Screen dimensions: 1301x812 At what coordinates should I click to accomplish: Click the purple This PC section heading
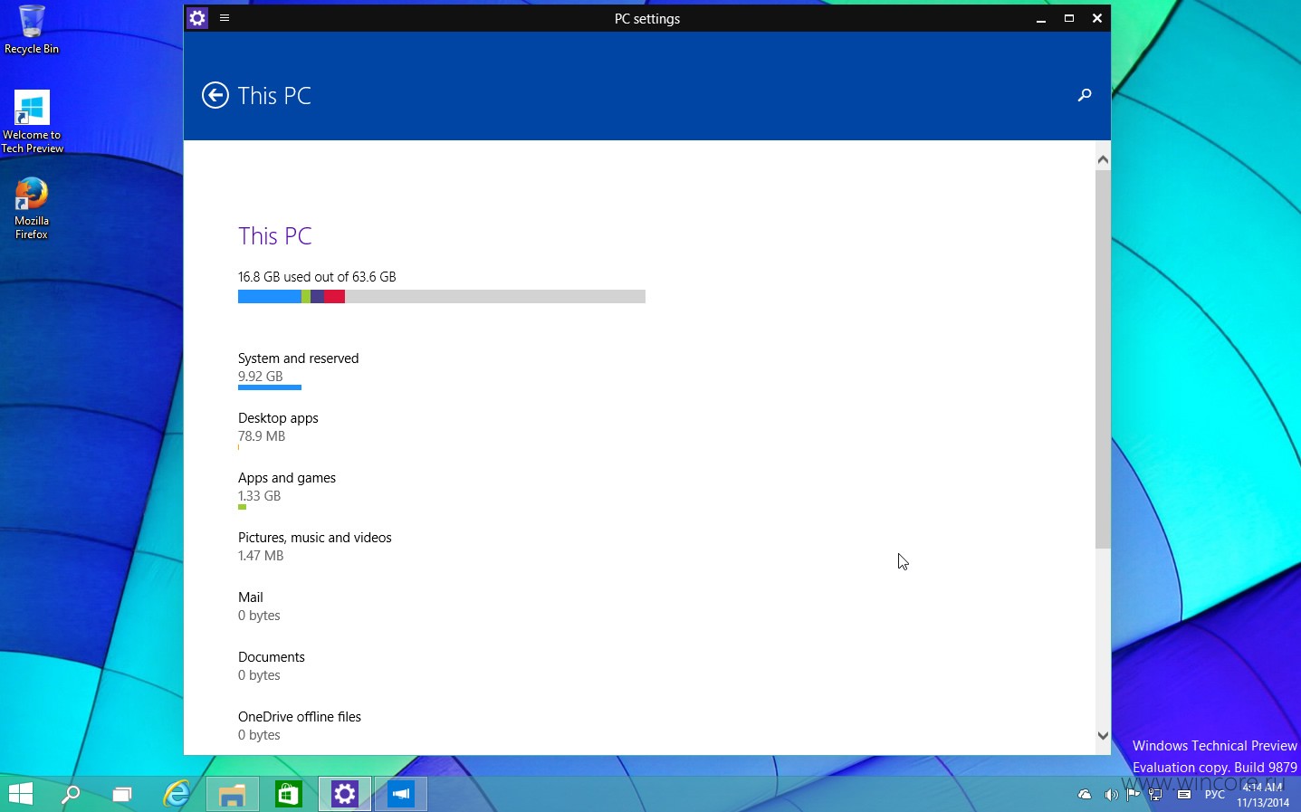(x=275, y=236)
